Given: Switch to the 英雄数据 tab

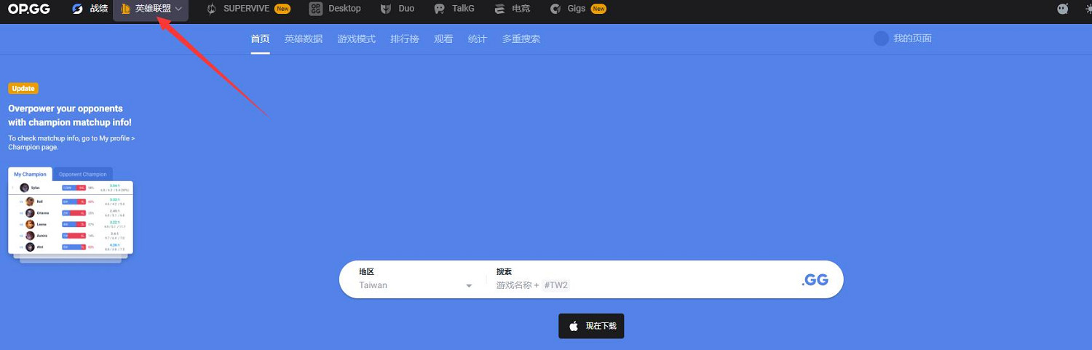Looking at the screenshot, I should (304, 39).
